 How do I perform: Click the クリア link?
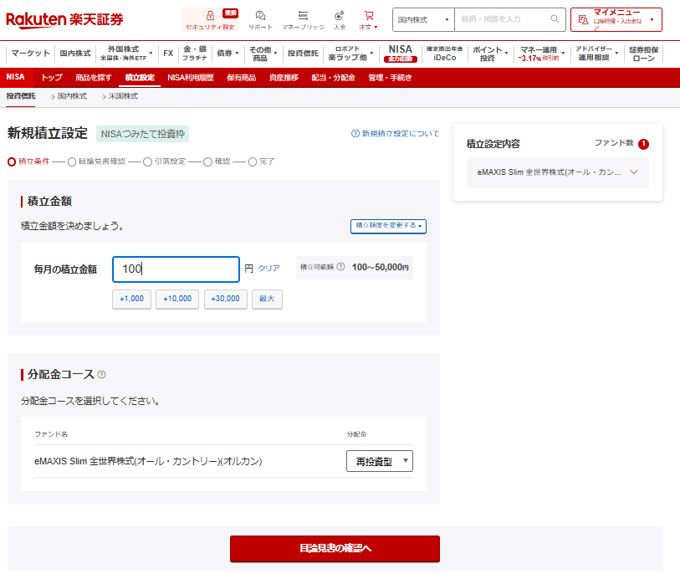pos(268,269)
